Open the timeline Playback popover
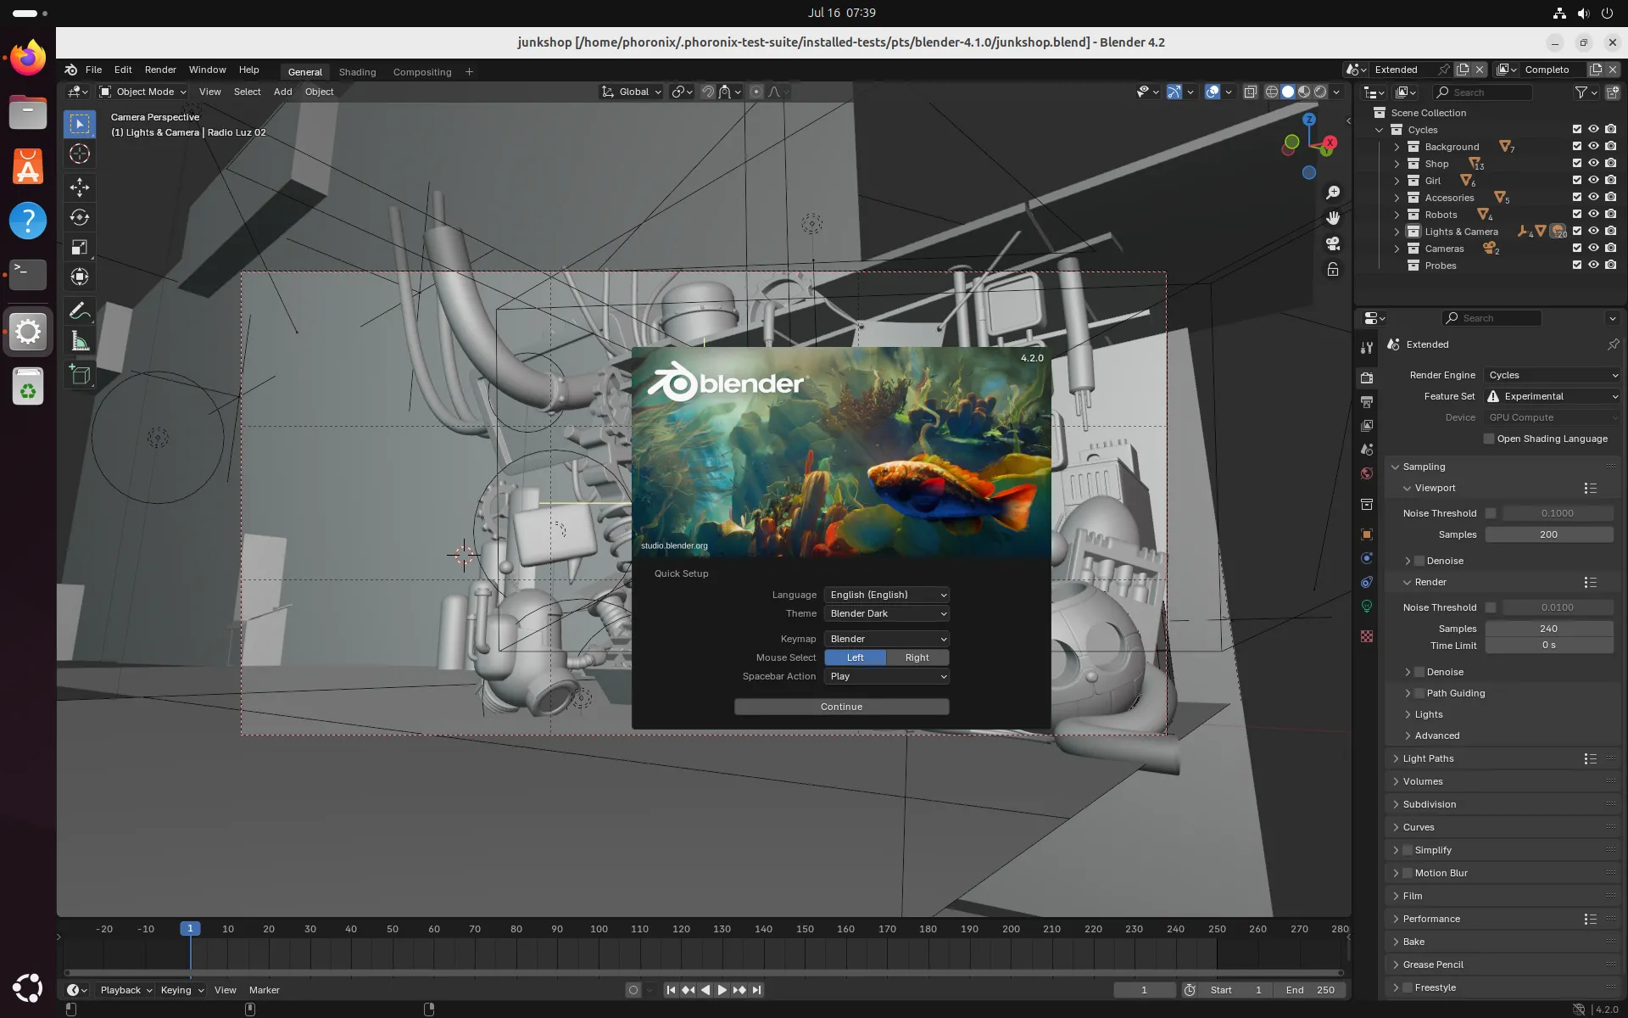Image resolution: width=1628 pixels, height=1018 pixels. click(x=125, y=990)
